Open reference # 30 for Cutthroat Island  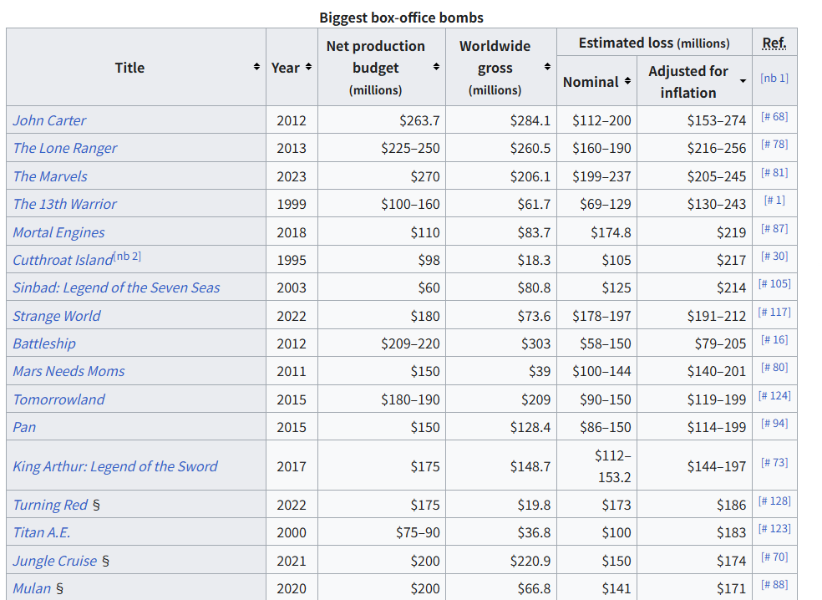(x=774, y=257)
